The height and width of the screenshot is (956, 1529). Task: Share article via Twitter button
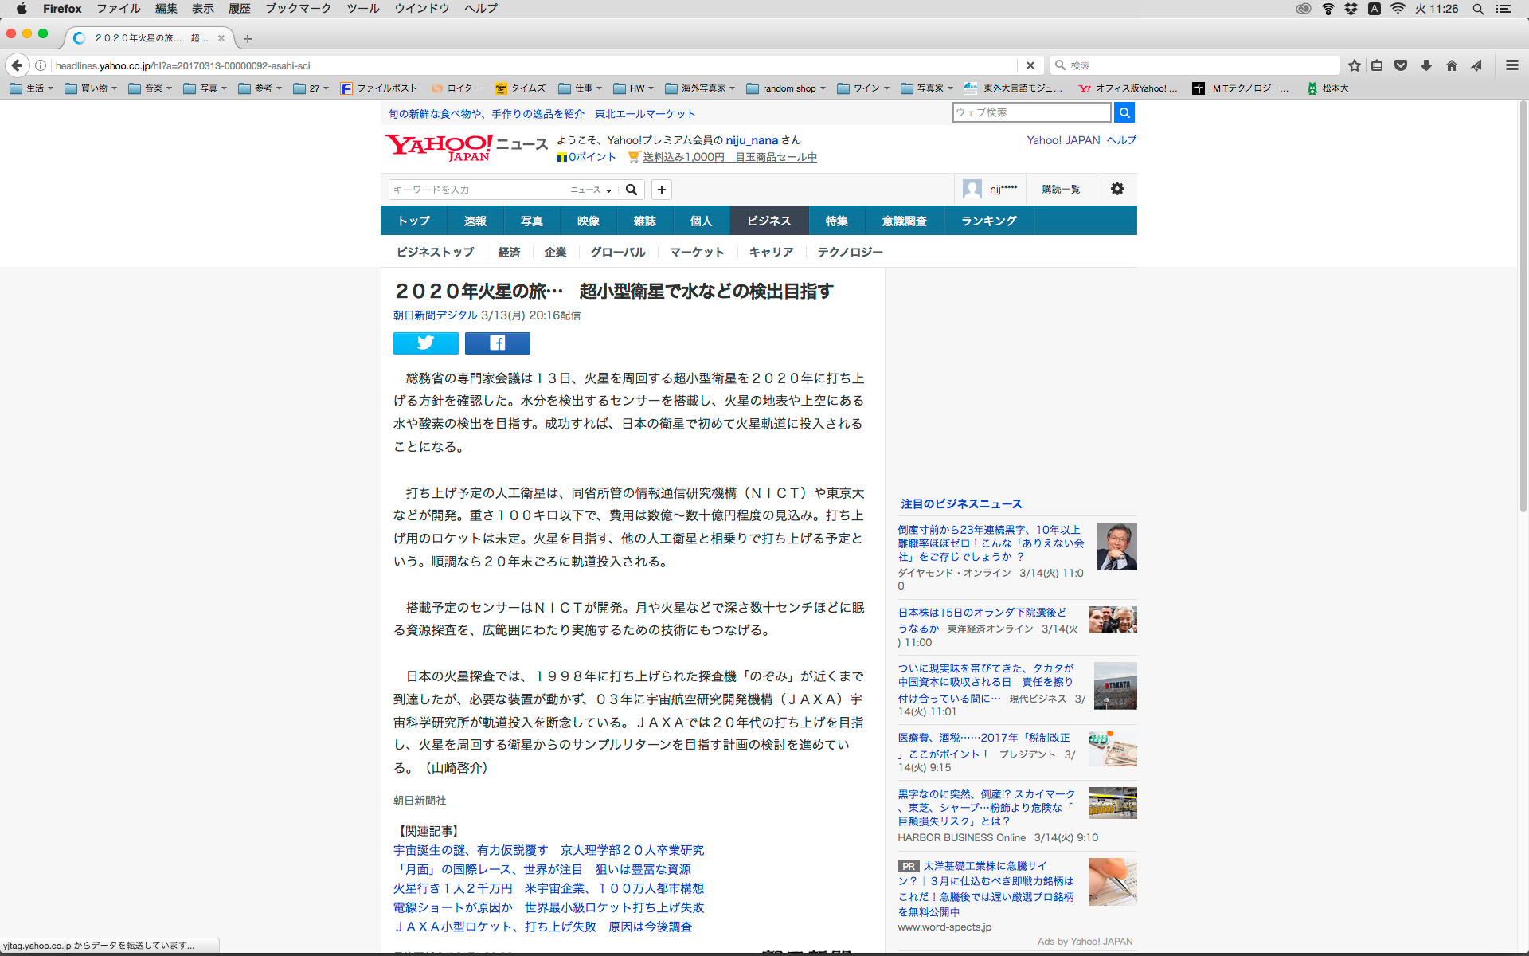point(425,343)
